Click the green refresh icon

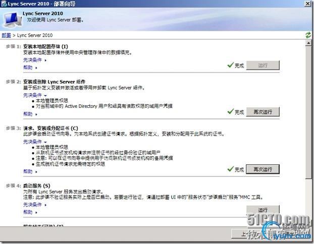[308, 35]
